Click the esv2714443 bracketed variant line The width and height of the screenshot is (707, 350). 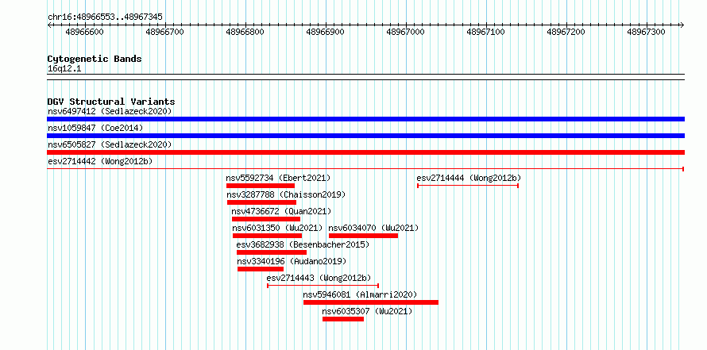pos(323,286)
